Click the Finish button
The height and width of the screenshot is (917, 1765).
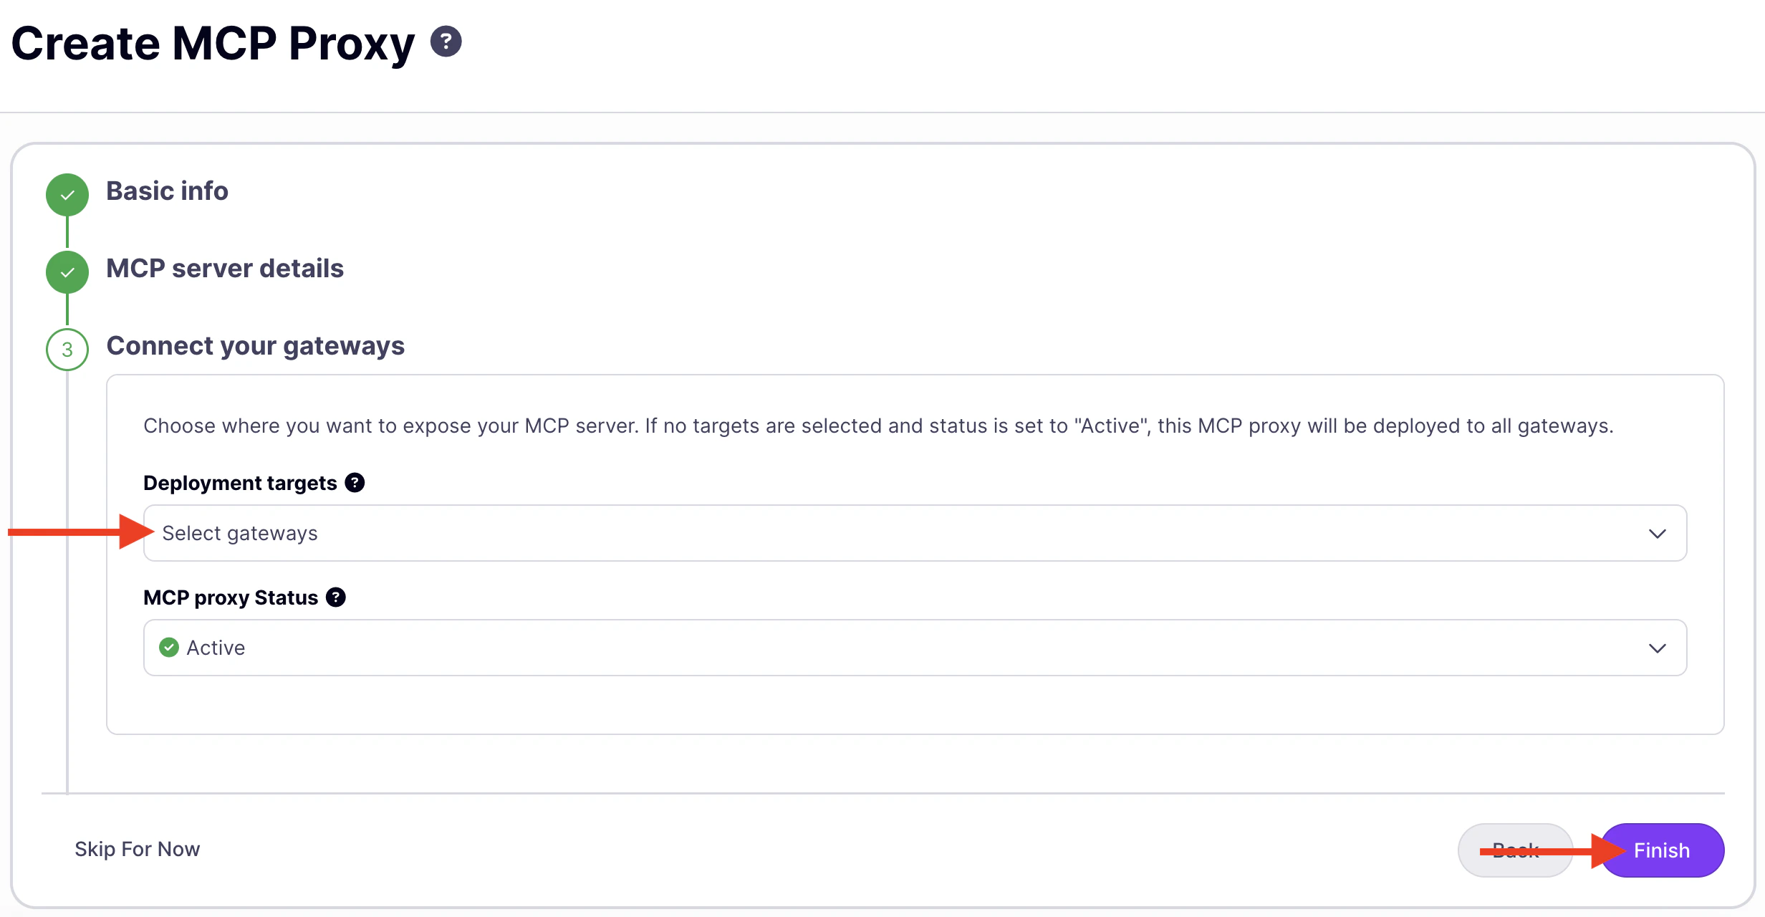coord(1662,850)
